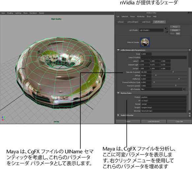Expand the Node Behavior section

point(118,115)
